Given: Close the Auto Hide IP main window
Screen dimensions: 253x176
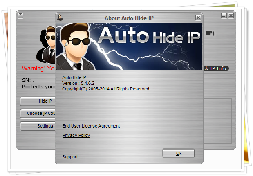Looking at the screenshot, I should tap(231, 15).
